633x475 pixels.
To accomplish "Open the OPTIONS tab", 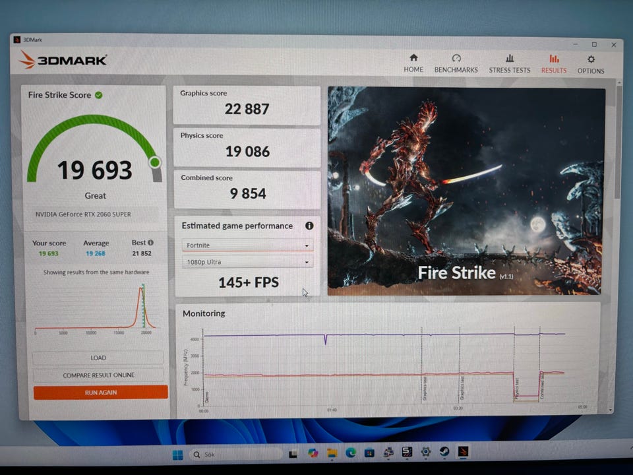I will coord(591,65).
